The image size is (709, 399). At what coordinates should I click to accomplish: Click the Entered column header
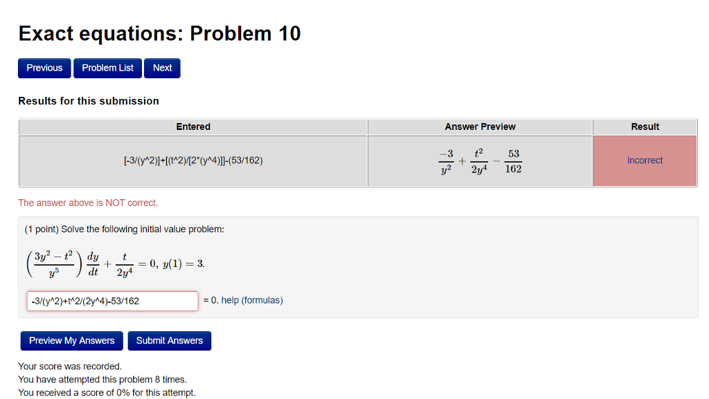click(x=192, y=127)
